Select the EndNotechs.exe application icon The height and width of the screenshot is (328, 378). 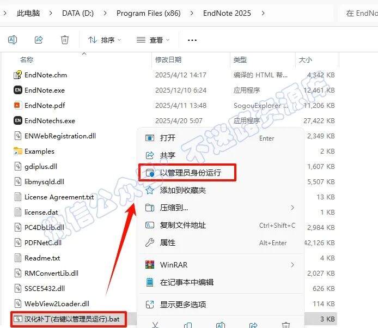click(x=18, y=120)
